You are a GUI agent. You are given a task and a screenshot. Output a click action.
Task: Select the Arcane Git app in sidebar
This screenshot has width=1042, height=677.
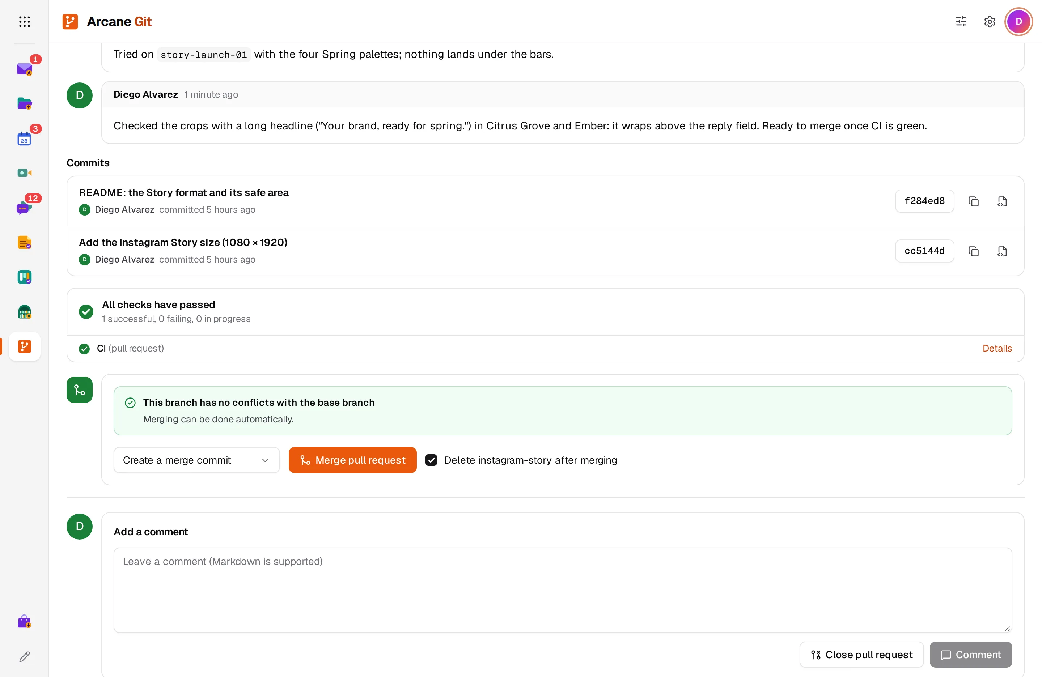25,346
